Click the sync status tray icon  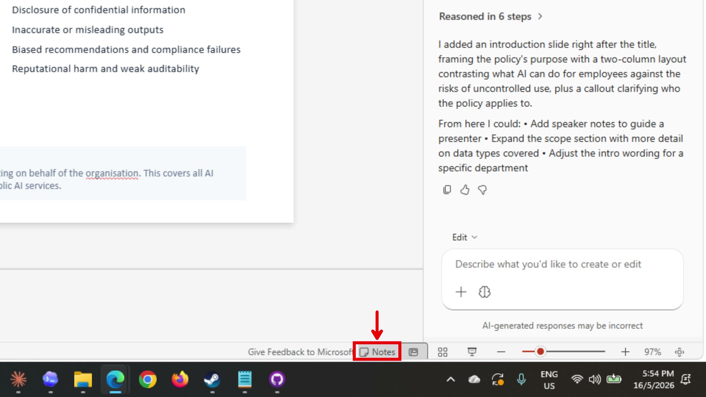pos(498,379)
